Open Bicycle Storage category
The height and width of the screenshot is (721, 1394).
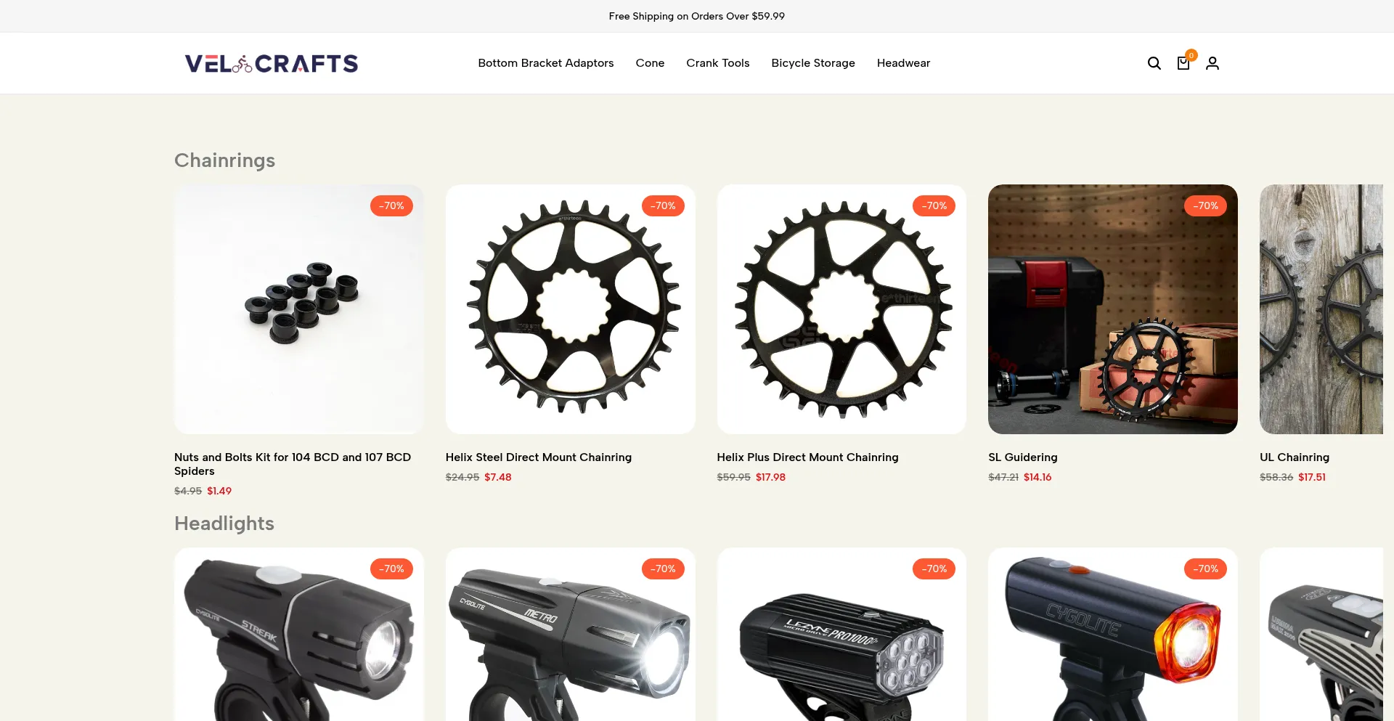click(813, 63)
